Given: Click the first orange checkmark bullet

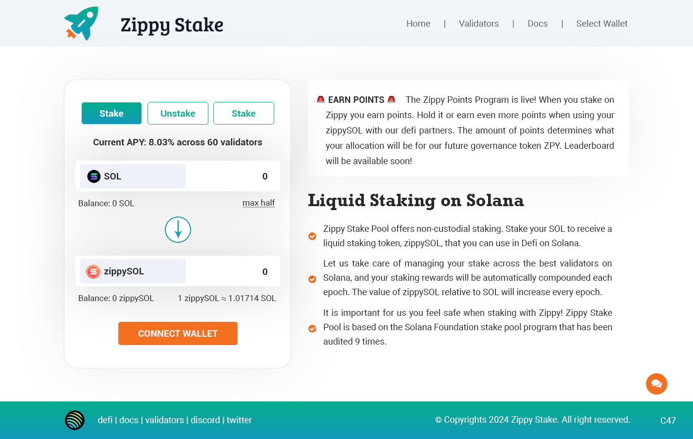Looking at the screenshot, I should click(312, 236).
